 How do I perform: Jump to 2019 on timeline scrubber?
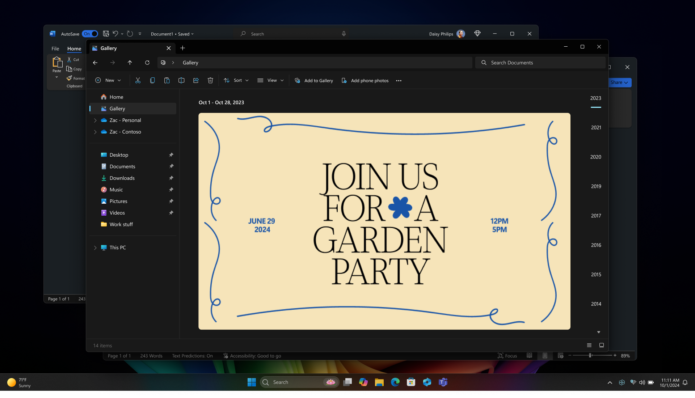(x=596, y=186)
